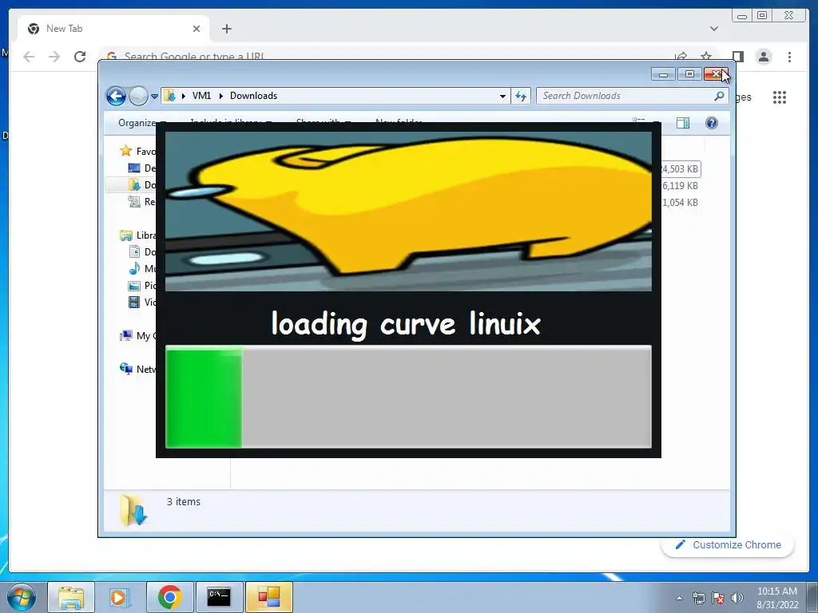Viewport: 818px width, 613px height.
Task: Click the 1,054 KB file size cell
Action: pyautogui.click(x=680, y=202)
